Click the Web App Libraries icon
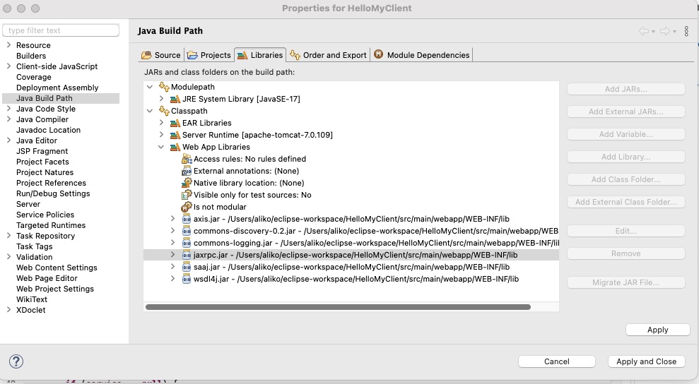 [175, 147]
